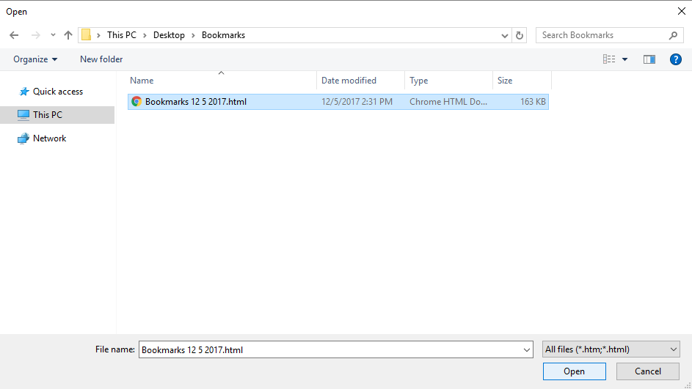Expand the chevron after This PC breadcrumb
Image resolution: width=692 pixels, height=389 pixels.
tap(145, 35)
